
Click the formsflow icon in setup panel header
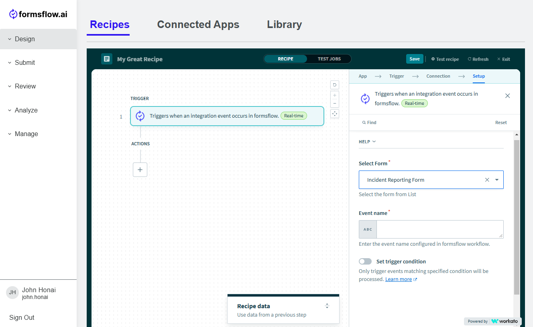[365, 99]
